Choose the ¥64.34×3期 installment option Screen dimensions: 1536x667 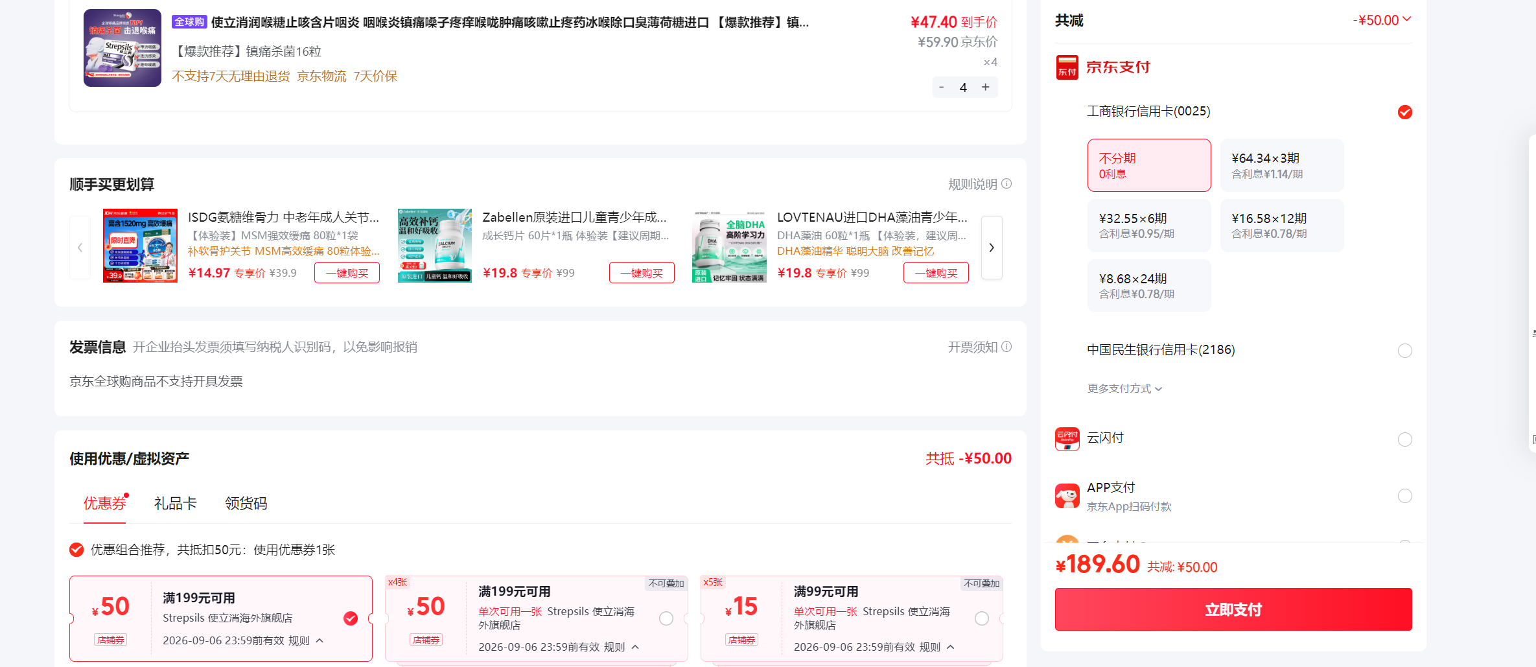coord(1282,165)
